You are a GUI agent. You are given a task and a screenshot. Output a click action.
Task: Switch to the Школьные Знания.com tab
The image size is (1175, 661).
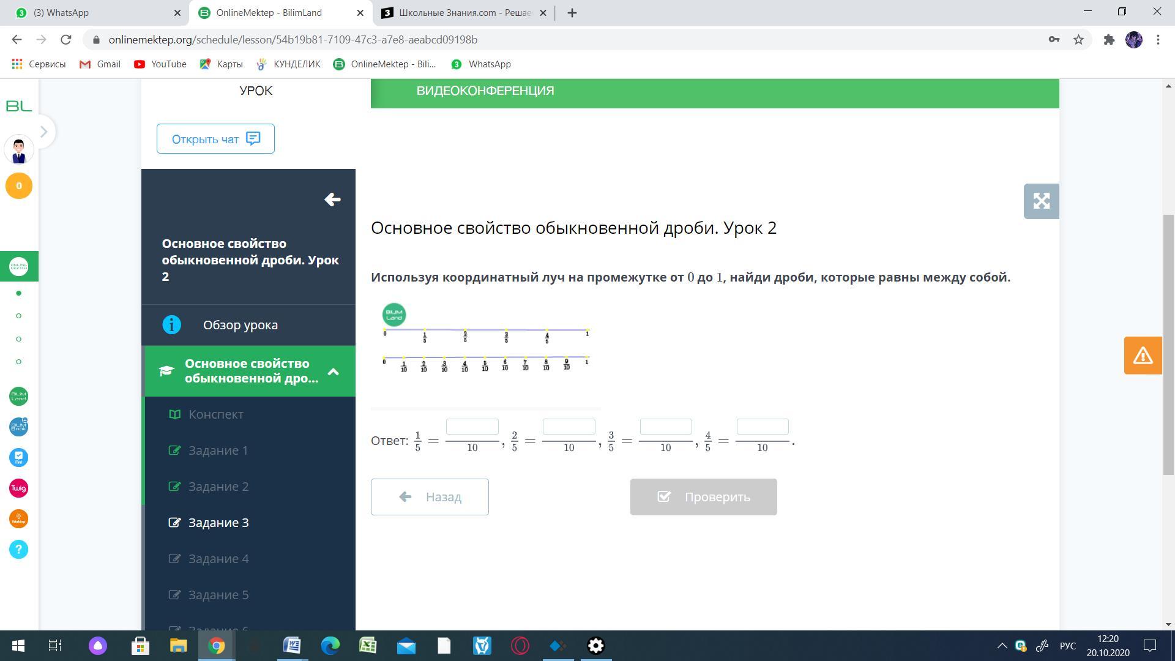coord(464,13)
